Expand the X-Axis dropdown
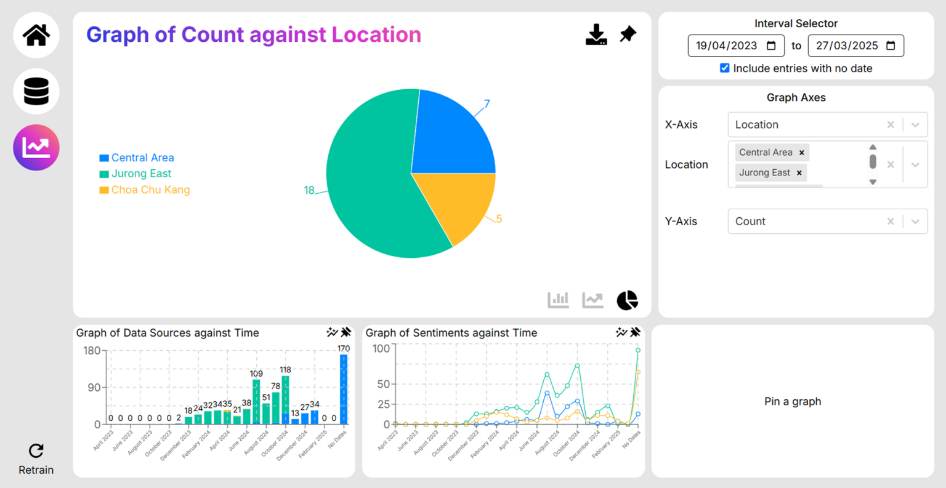The width and height of the screenshot is (946, 488). pyautogui.click(x=915, y=125)
